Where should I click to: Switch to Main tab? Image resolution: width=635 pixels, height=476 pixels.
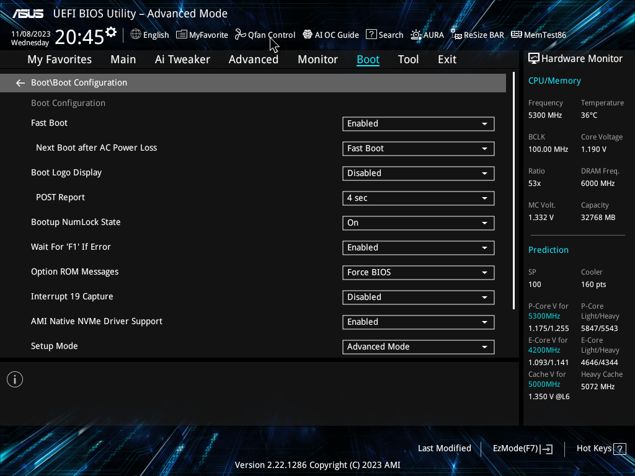123,59
